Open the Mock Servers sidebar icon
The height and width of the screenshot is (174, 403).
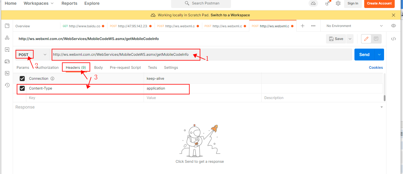[7, 62]
